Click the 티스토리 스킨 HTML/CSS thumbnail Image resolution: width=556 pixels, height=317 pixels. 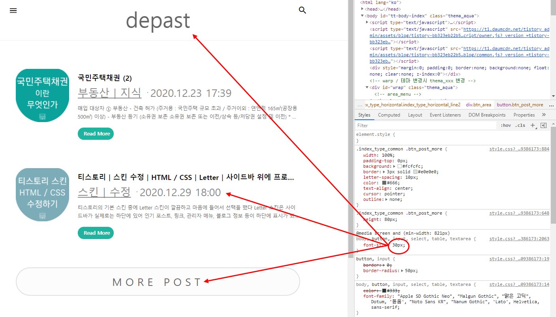(43, 195)
